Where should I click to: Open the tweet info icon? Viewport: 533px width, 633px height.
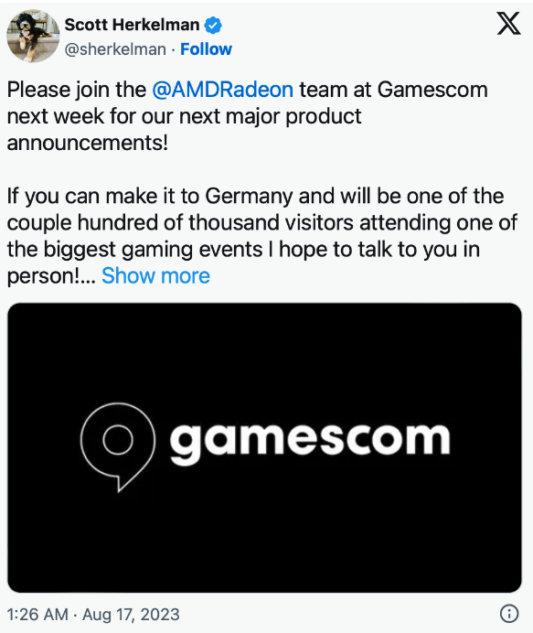(509, 614)
